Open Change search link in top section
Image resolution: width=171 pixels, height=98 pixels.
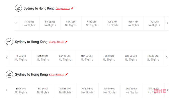[x=63, y=8]
